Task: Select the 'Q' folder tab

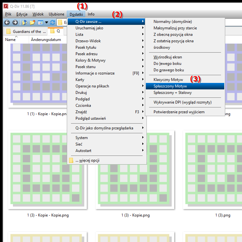Action: (55, 31)
